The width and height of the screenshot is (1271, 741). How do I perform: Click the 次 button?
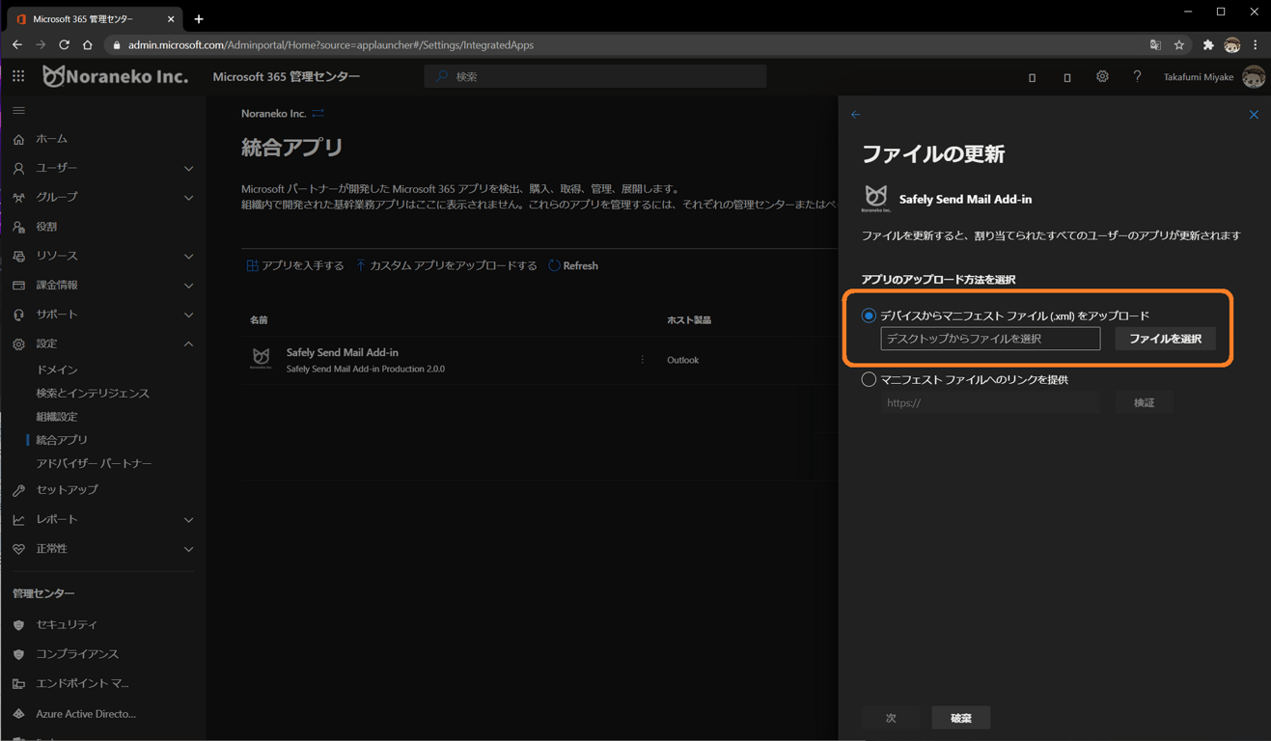click(x=891, y=718)
